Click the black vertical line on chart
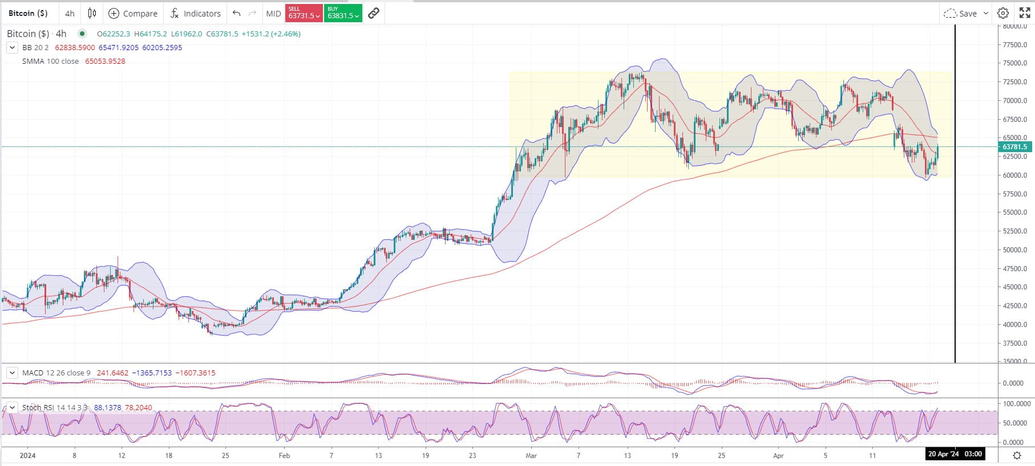Image resolution: width=1035 pixels, height=466 pixels. coord(955,194)
